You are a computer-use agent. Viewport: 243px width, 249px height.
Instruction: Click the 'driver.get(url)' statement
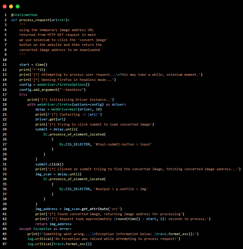(x=50, y=119)
